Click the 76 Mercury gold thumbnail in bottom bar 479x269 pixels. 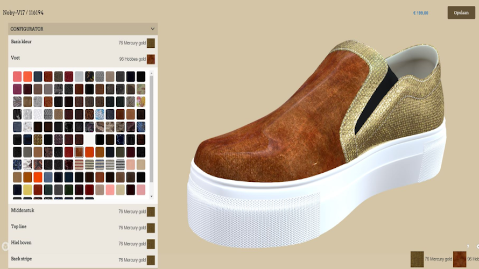(x=417, y=259)
